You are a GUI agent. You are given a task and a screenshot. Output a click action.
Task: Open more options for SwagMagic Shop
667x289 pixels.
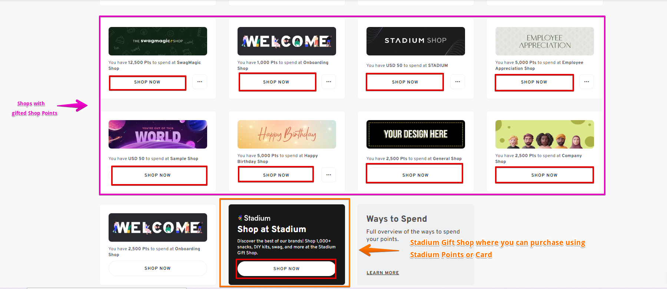pyautogui.click(x=200, y=82)
